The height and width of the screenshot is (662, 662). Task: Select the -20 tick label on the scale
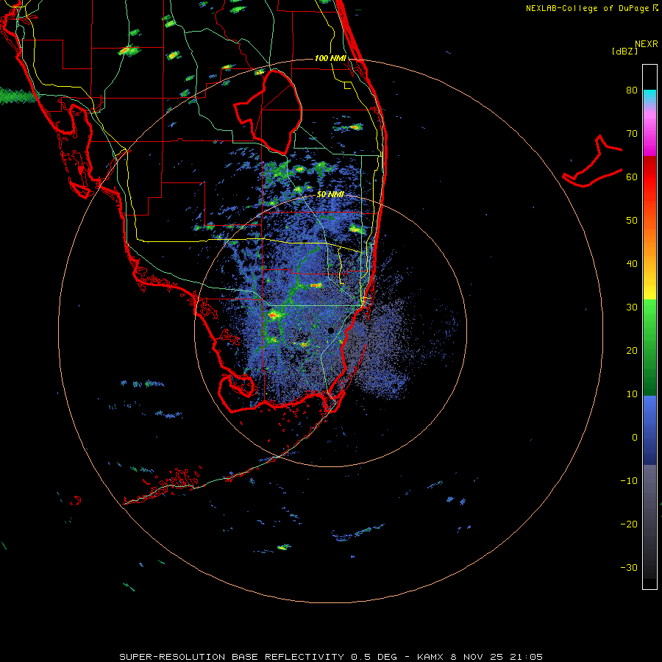[629, 524]
